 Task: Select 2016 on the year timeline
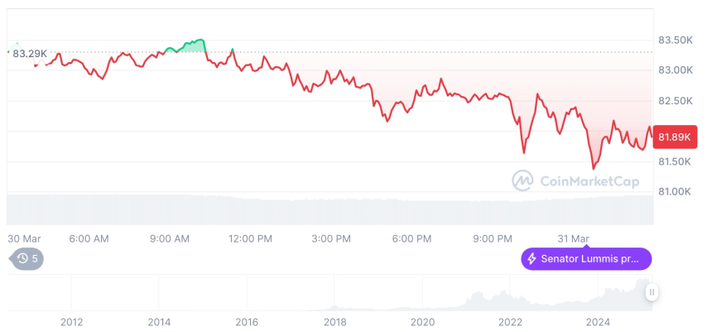(247, 322)
